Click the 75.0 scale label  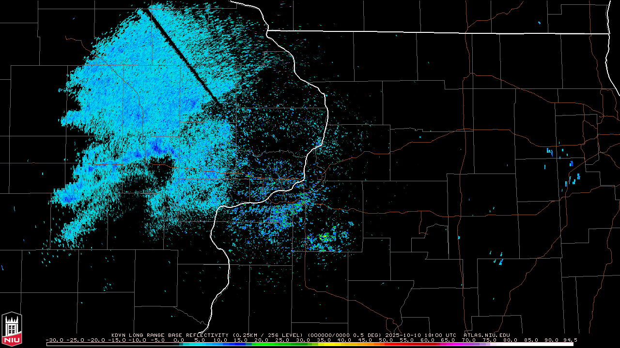(490, 340)
